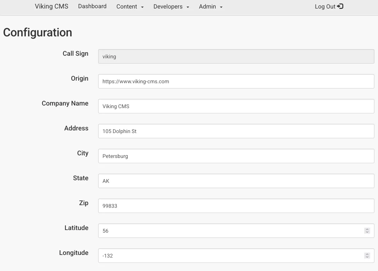The height and width of the screenshot is (271, 378).
Task: Focus the Origin URL field
Action: [236, 81]
